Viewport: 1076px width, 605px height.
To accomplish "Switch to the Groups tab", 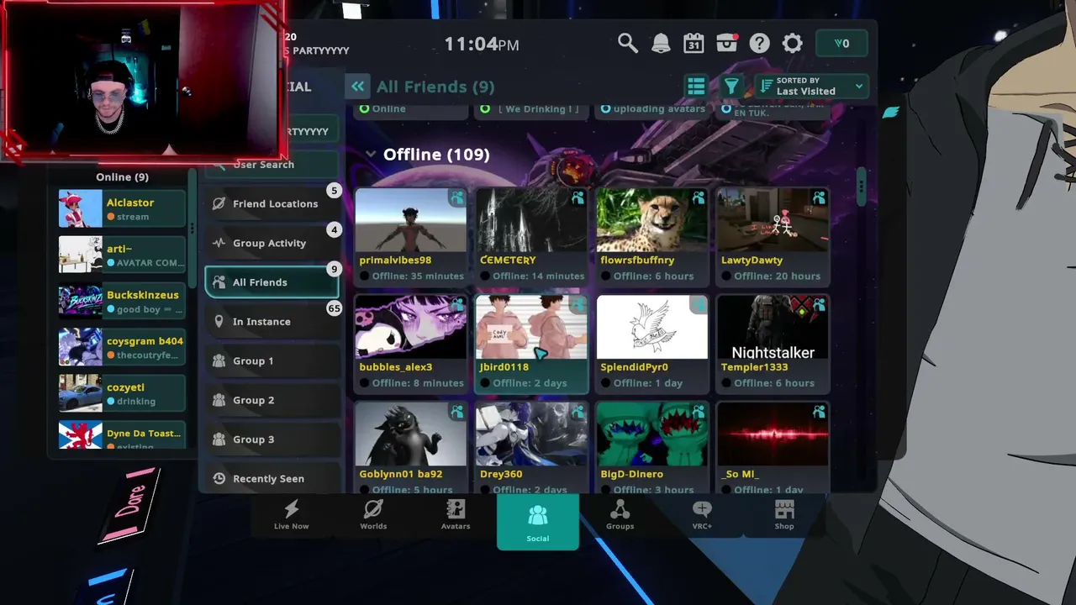I will point(620,514).
